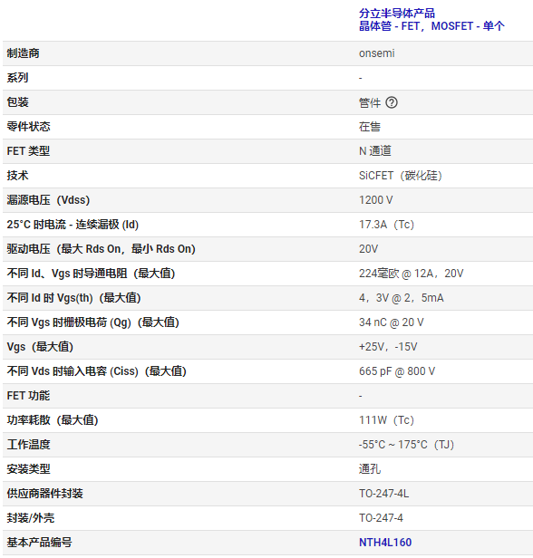This screenshot has width=533, height=558.
Task: Open the 分立半导体产品 category link
Action: click(x=397, y=14)
